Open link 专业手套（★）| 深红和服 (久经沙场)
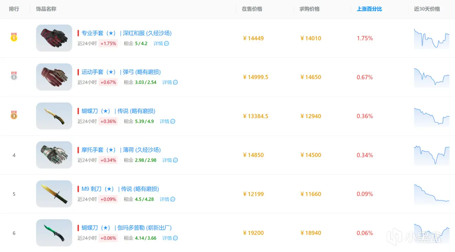Screen dimensions: 455x252 pyautogui.click(x=127, y=33)
